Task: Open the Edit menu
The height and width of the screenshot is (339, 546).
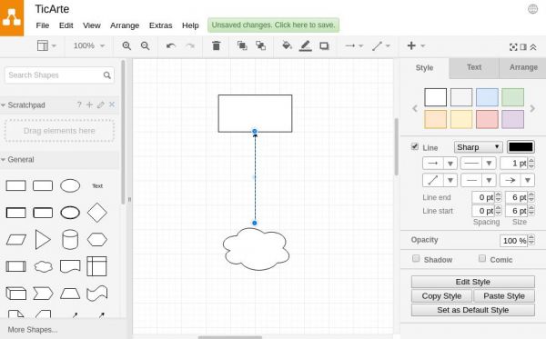Action: (66, 25)
